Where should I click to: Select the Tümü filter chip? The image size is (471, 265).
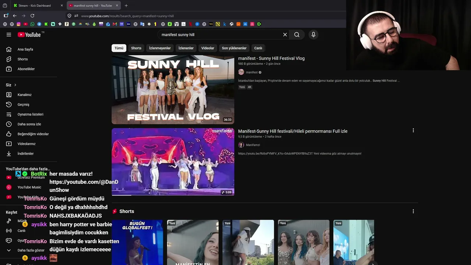(119, 48)
